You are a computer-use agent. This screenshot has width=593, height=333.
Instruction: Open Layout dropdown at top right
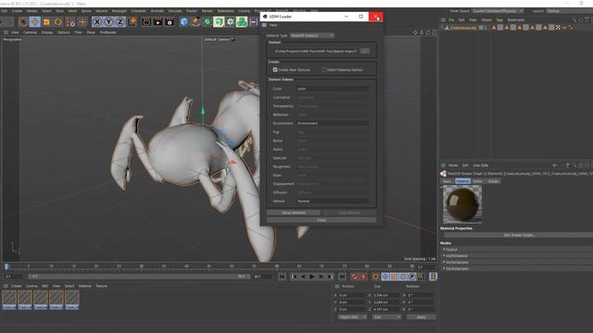point(569,11)
